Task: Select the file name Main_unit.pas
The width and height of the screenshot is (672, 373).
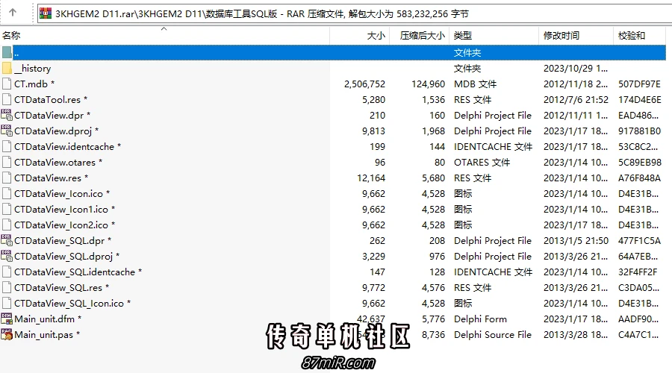Action: (44, 334)
